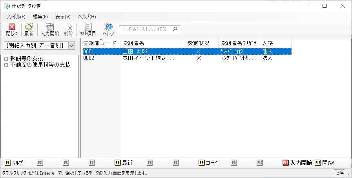Click the magnifier icon in code search box

[x=175, y=29]
